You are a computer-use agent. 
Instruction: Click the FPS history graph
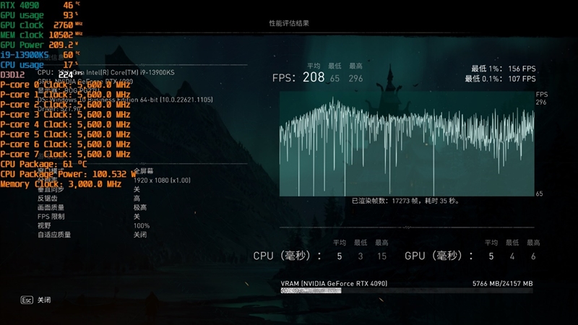(407, 144)
